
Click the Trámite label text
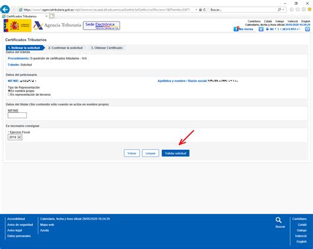pyautogui.click(x=14, y=65)
